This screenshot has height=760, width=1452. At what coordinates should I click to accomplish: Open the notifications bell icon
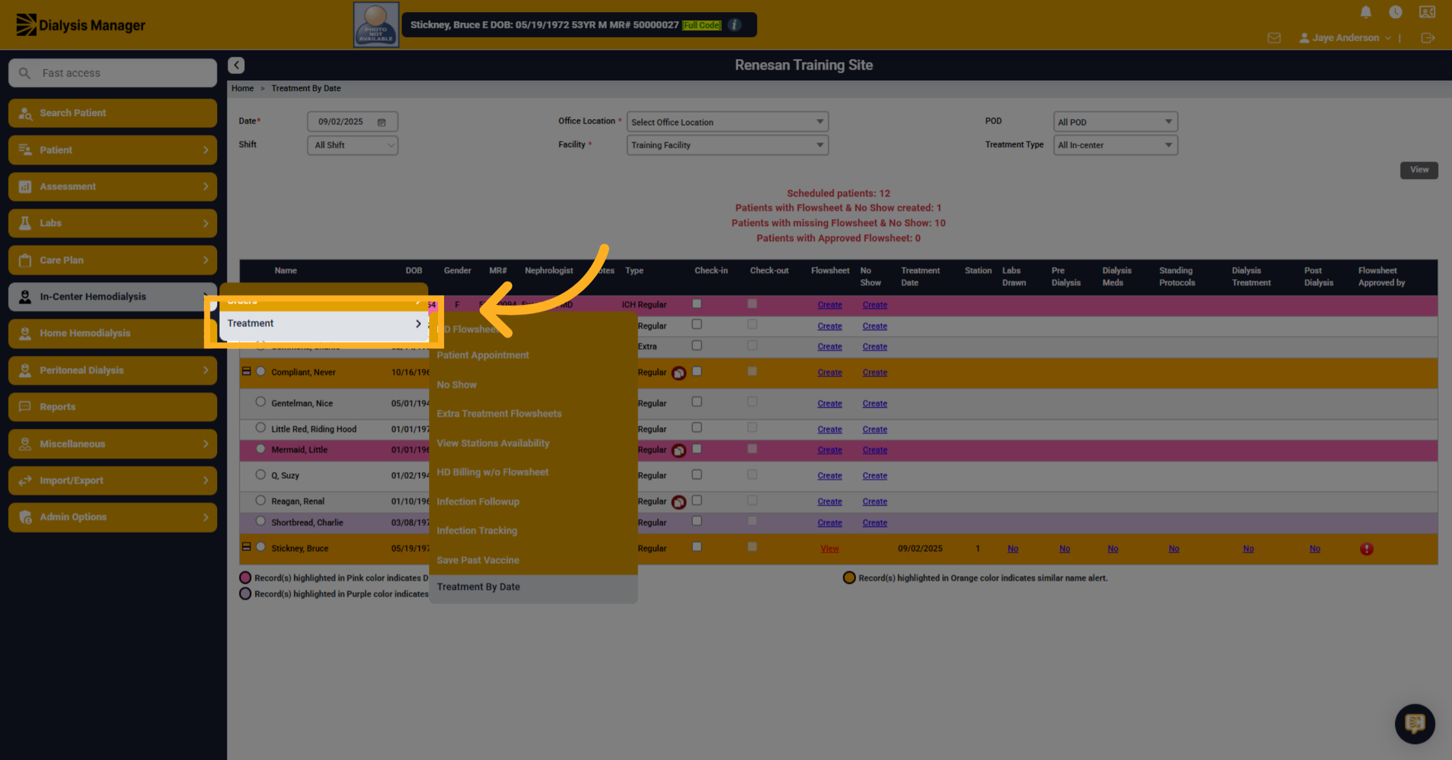click(1365, 12)
